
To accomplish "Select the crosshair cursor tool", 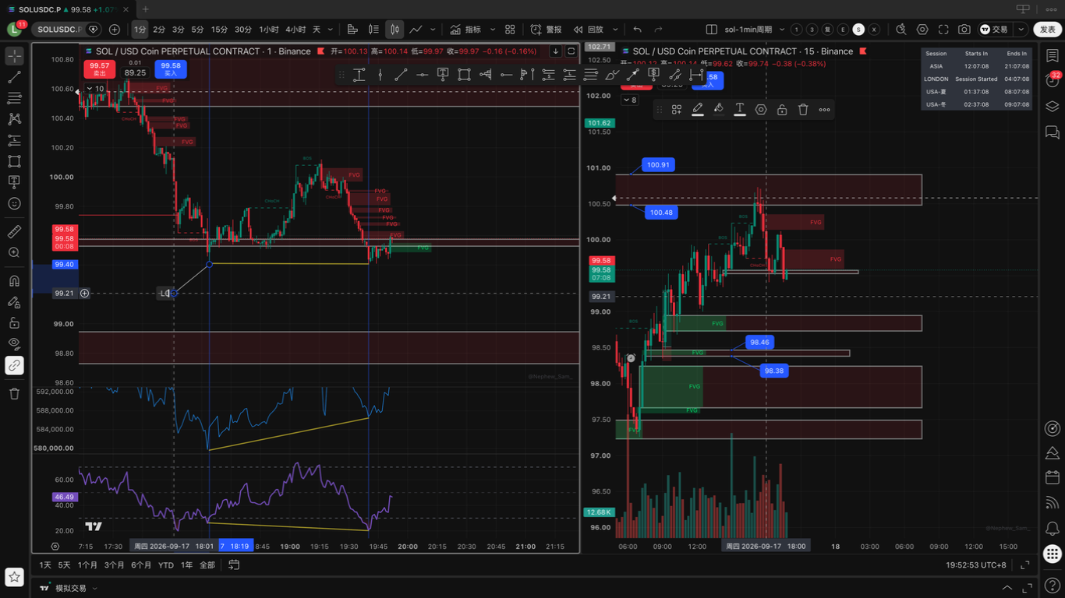I will (14, 56).
